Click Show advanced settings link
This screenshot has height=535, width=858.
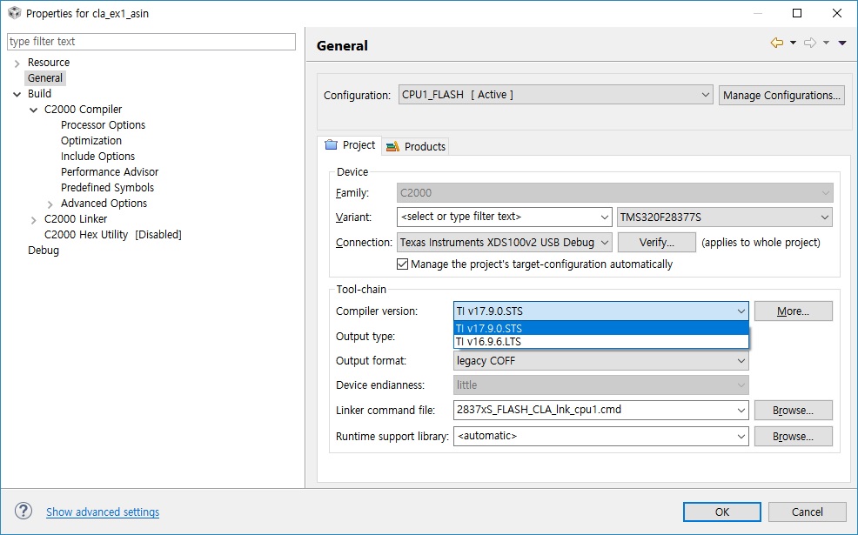click(103, 512)
